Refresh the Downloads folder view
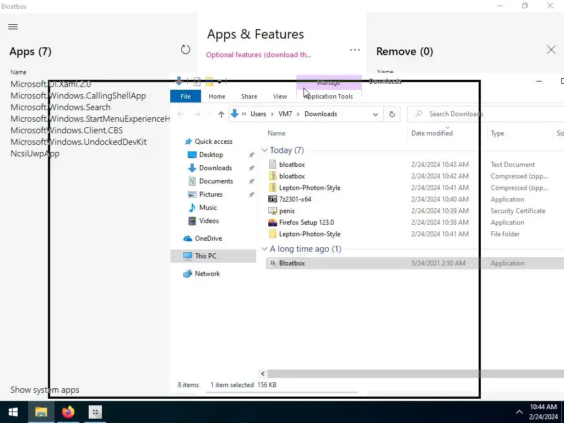This screenshot has height=423, width=564. click(x=392, y=115)
